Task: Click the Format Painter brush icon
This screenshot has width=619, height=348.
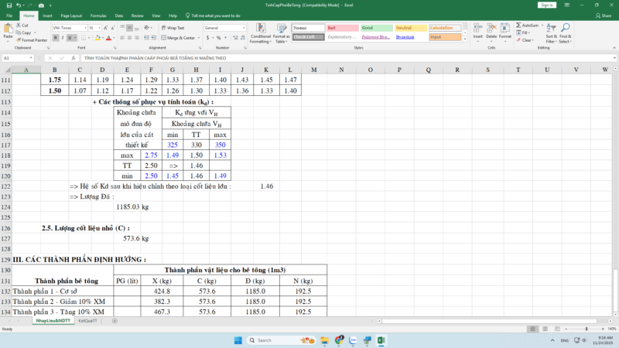Action: point(19,39)
